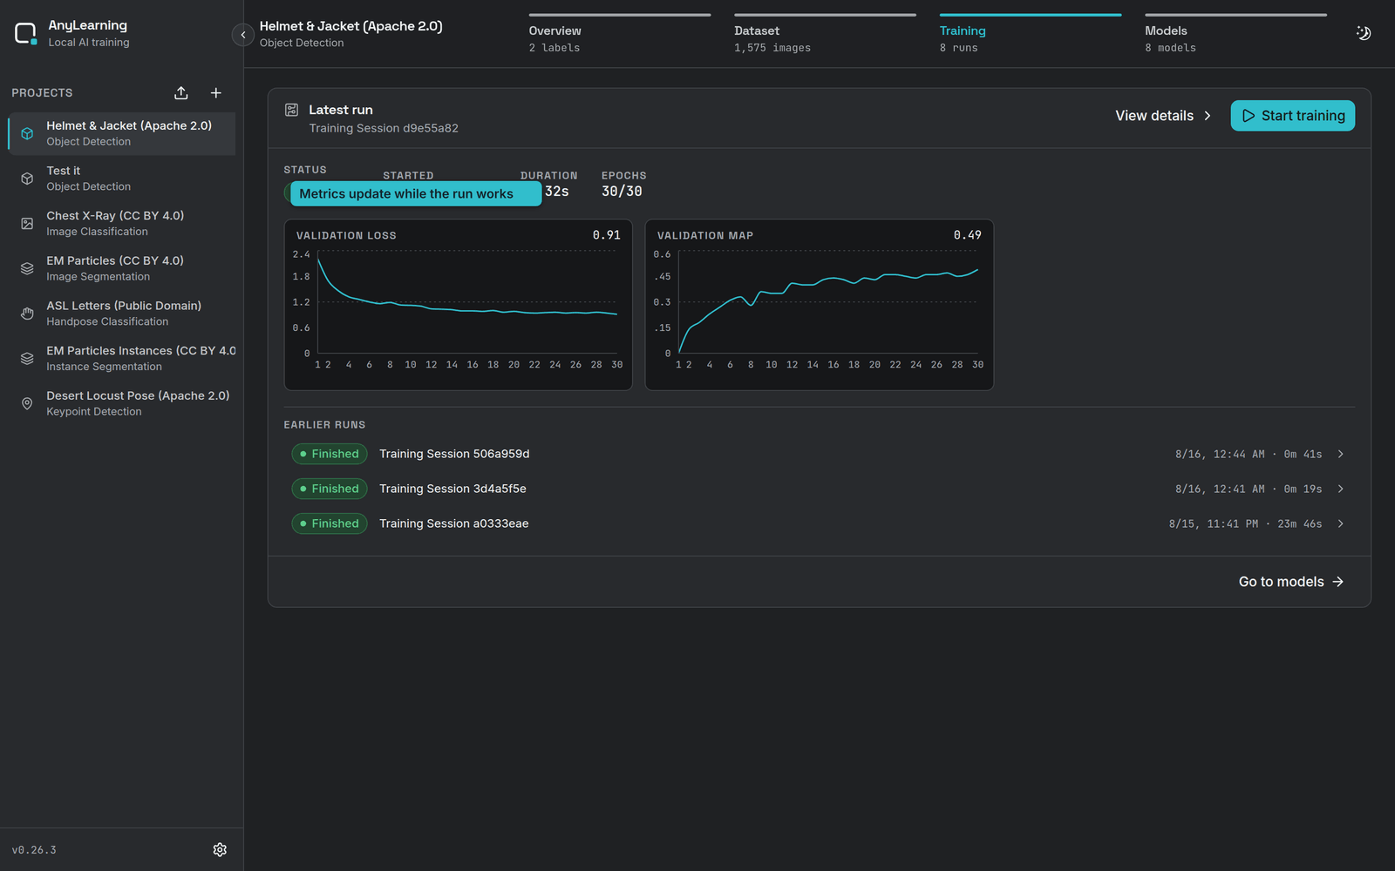
Task: Open the Chest X-Ray (CC BY 4.0) project
Action: tap(122, 224)
